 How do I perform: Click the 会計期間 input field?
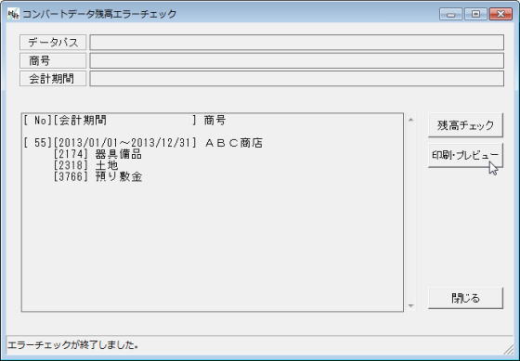(296, 79)
